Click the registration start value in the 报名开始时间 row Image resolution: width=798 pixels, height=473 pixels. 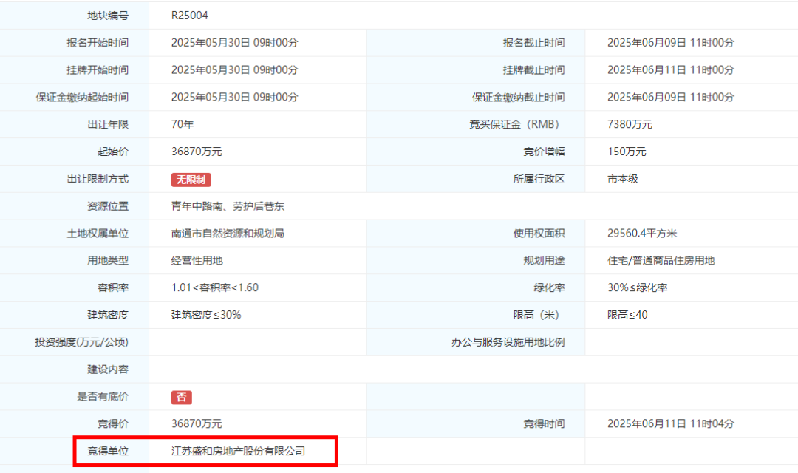(x=235, y=43)
